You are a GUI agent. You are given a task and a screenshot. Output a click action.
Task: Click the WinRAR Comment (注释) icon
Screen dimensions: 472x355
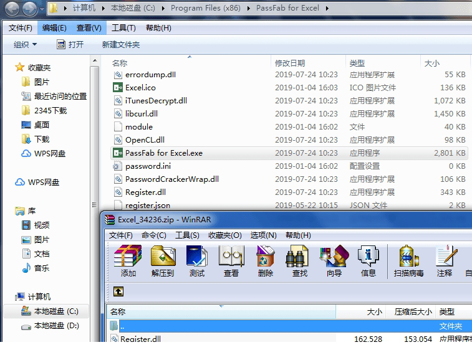pyautogui.click(x=446, y=257)
